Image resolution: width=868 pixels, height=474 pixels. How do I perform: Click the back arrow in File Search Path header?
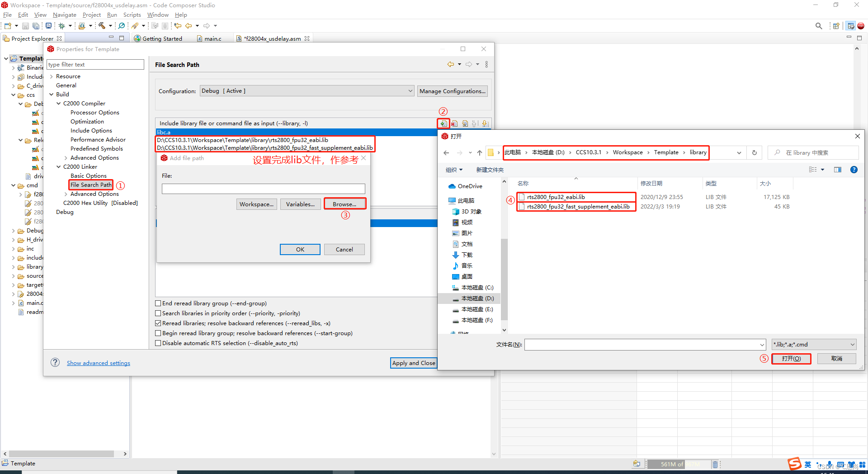click(x=451, y=64)
